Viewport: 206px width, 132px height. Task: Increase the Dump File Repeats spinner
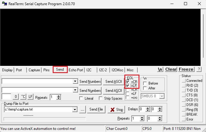142,117
